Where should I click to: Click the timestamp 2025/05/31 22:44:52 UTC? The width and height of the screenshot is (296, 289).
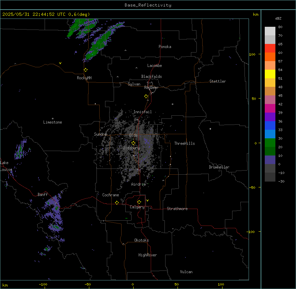(34, 14)
